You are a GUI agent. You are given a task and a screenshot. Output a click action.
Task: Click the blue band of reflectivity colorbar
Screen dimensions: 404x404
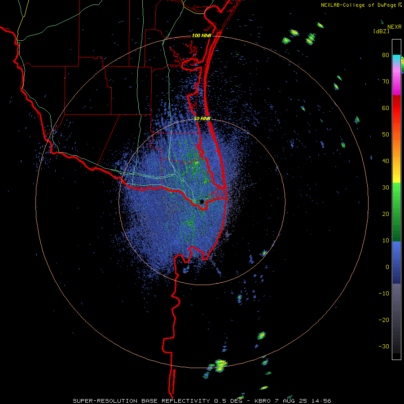pos(396,262)
